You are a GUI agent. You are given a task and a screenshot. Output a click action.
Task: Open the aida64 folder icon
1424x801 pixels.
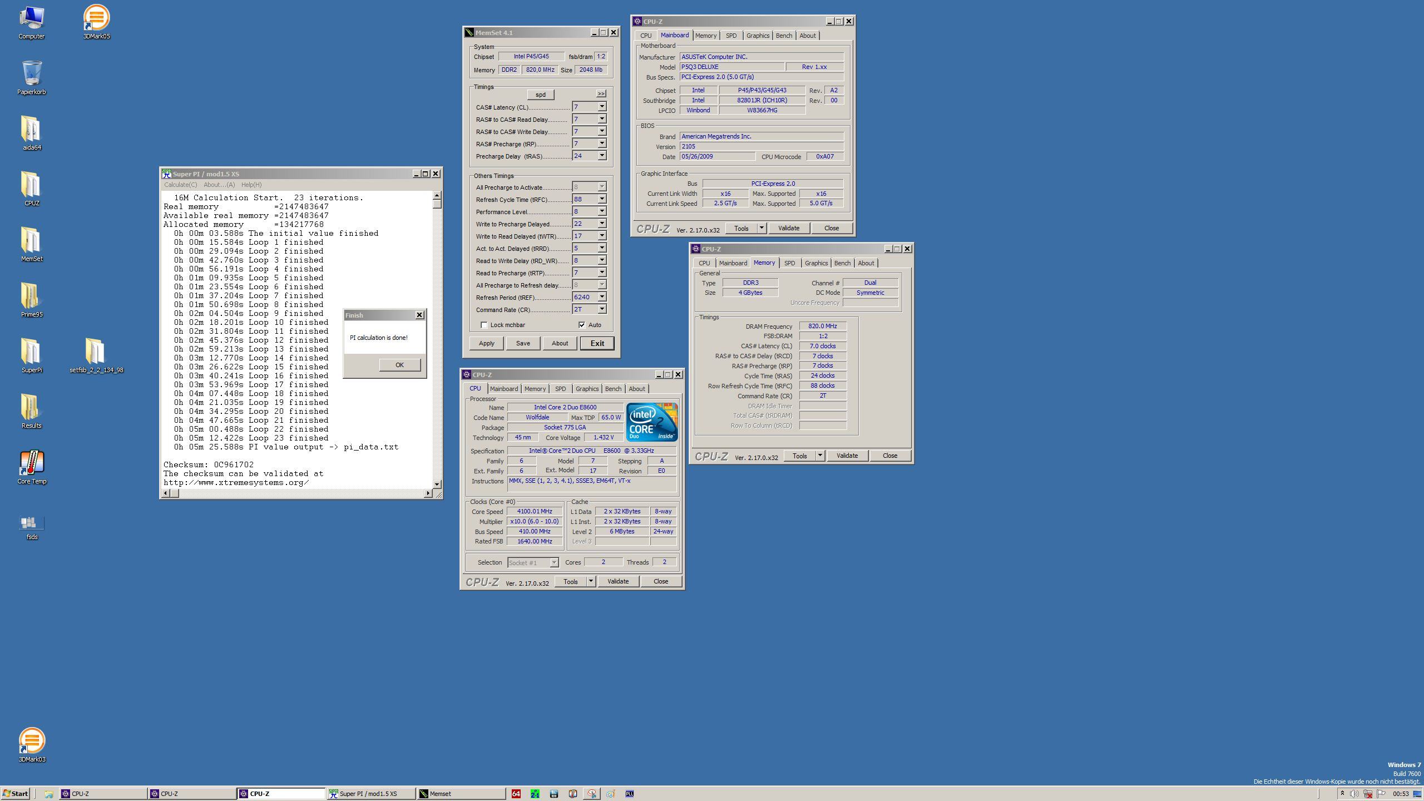coord(32,130)
